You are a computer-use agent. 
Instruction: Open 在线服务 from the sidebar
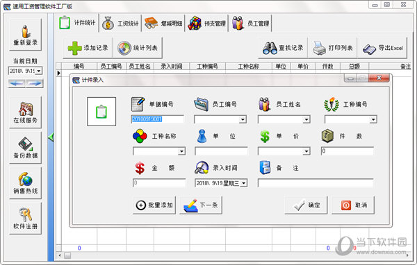(x=26, y=112)
